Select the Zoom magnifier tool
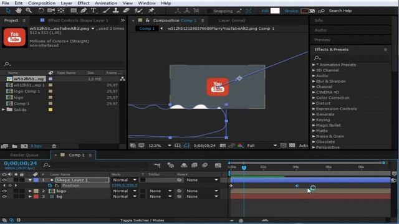The image size is (399, 224). point(29,11)
